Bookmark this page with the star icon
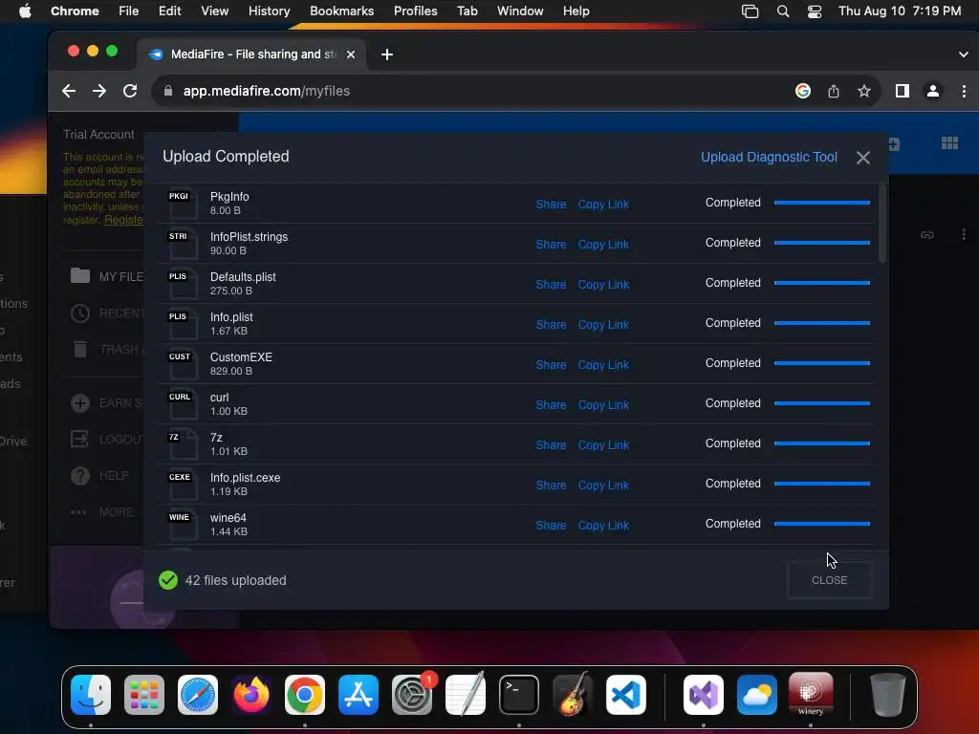 (x=864, y=91)
